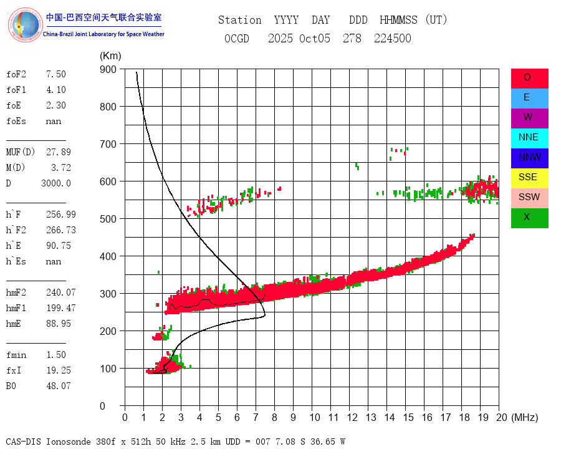Click the electron density profile peak at 7.5 MHz

pyautogui.click(x=264, y=316)
